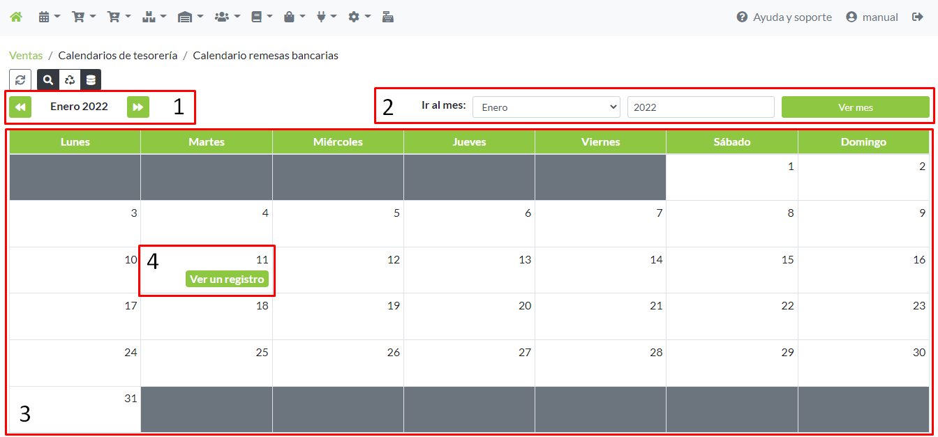Open the settings gear dropdown

(359, 17)
